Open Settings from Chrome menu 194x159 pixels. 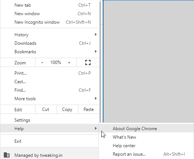50,120
